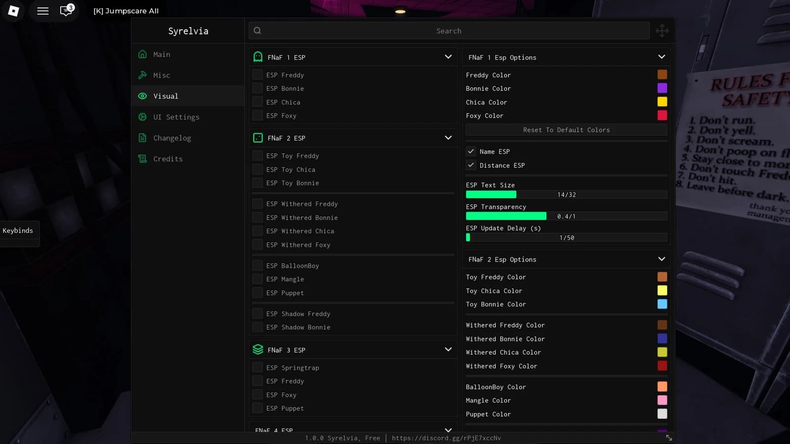Image resolution: width=790 pixels, height=444 pixels.
Task: Open the Freddy Color swatch
Action: coord(662,74)
